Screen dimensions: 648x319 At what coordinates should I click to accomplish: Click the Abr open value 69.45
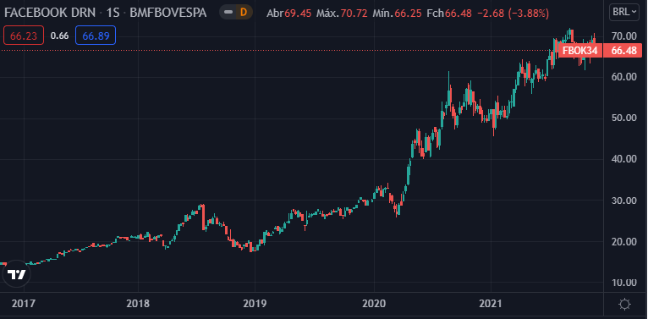click(x=298, y=14)
